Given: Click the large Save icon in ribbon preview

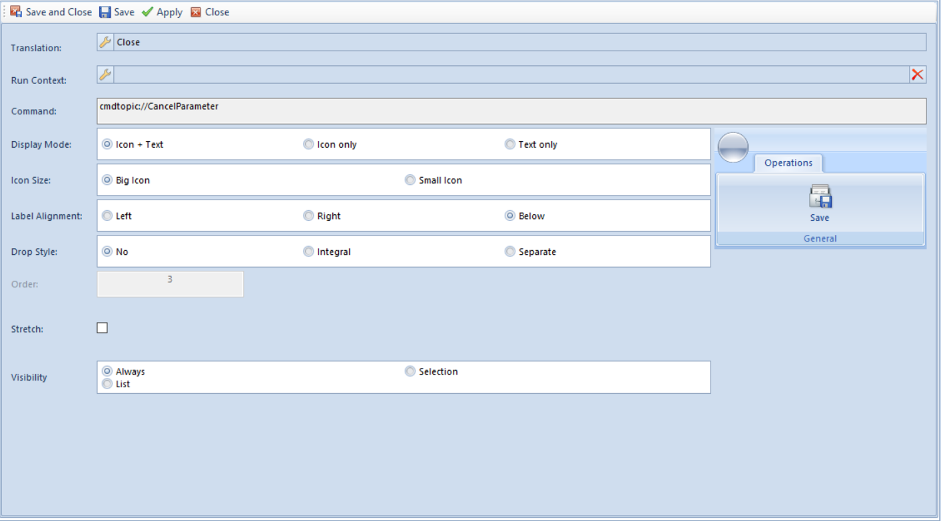Looking at the screenshot, I should [820, 197].
